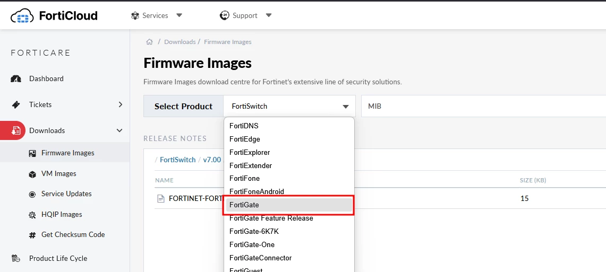The image size is (606, 272).
Task: Select FortiDNS from the product list
Action: pos(289,126)
